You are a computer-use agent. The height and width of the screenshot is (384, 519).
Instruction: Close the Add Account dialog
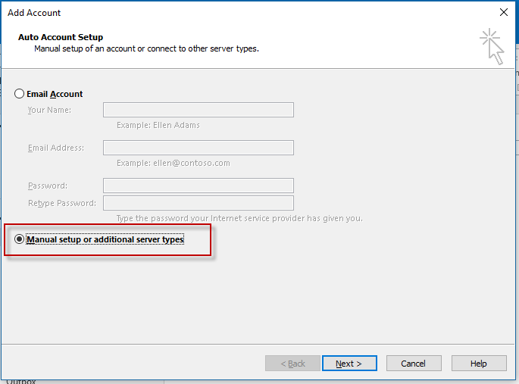click(504, 12)
